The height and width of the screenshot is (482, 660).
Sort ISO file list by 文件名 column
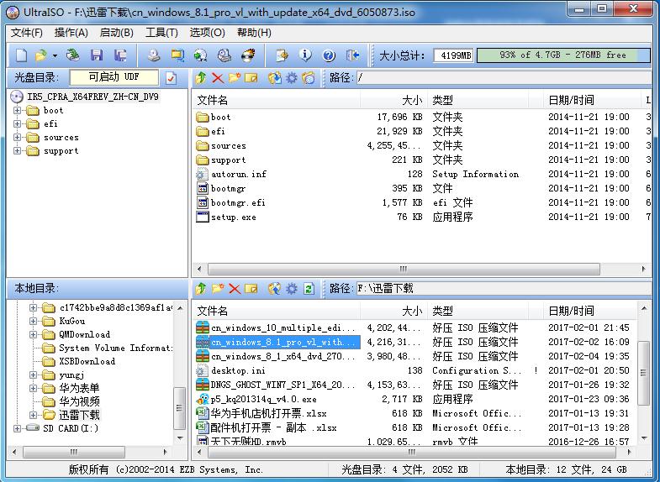point(276,100)
